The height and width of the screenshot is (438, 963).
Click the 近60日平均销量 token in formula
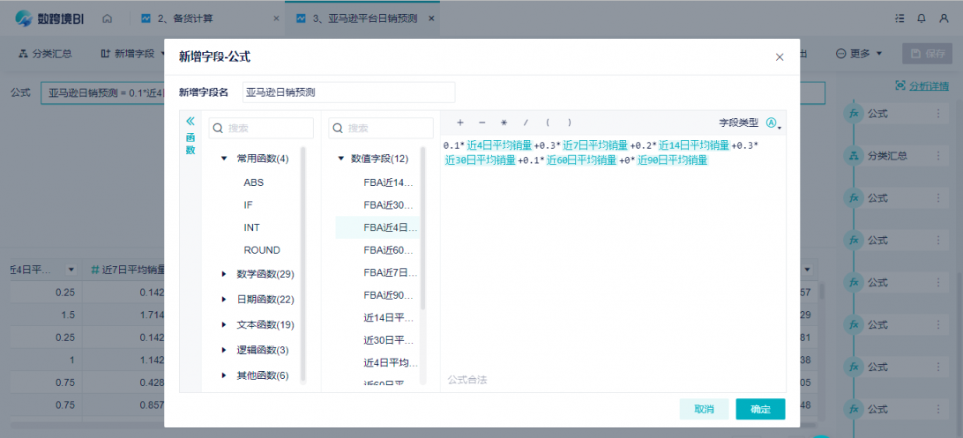pyautogui.click(x=582, y=160)
